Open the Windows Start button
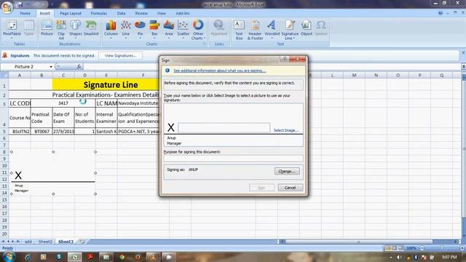Screen dimensions: 466x262 pos(9,257)
